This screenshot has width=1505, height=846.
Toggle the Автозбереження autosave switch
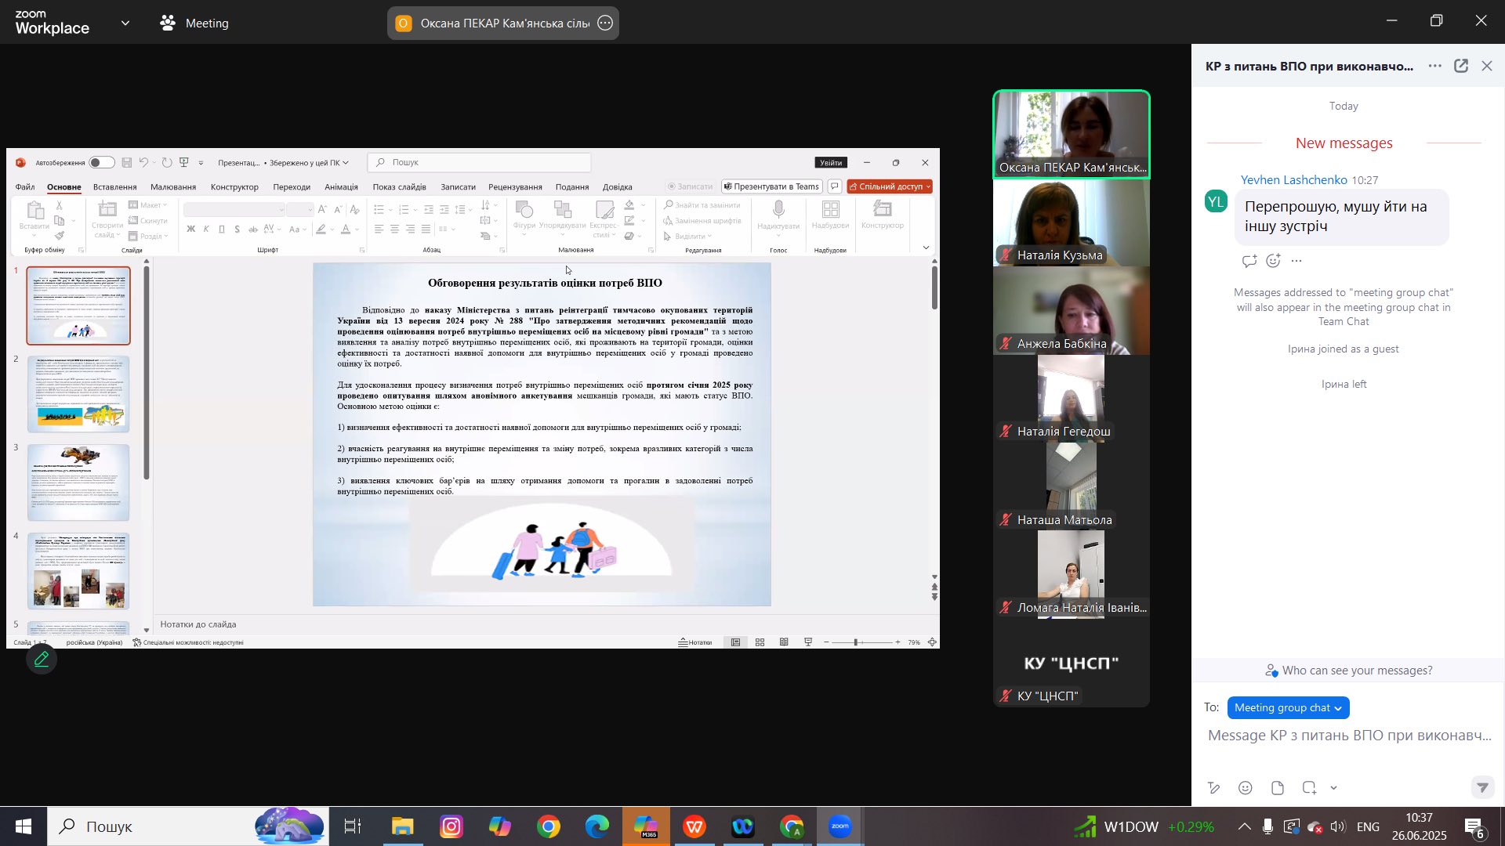[x=101, y=163]
